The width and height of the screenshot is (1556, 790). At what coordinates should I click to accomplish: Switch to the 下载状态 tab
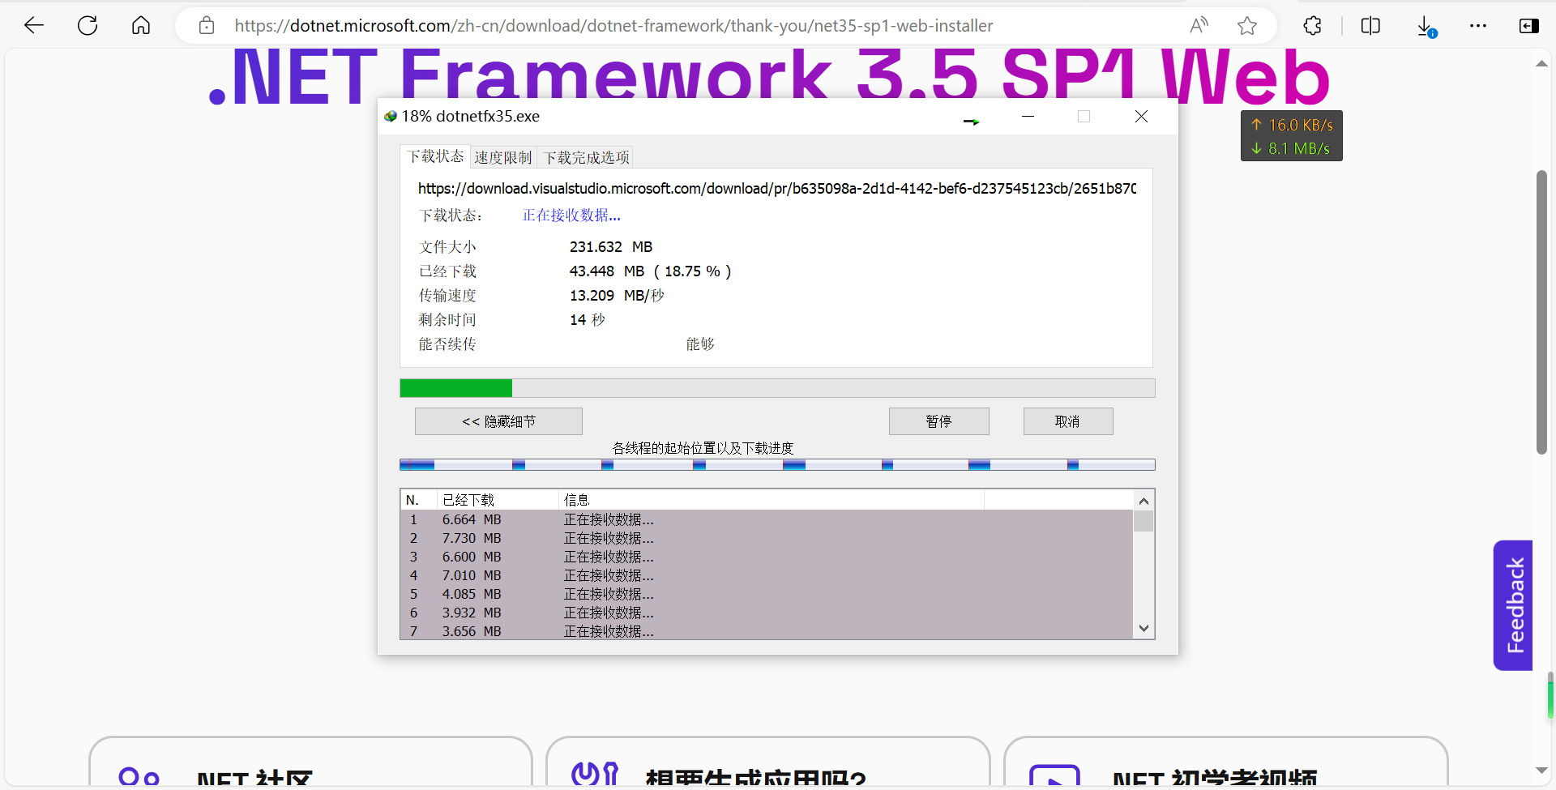[435, 156]
